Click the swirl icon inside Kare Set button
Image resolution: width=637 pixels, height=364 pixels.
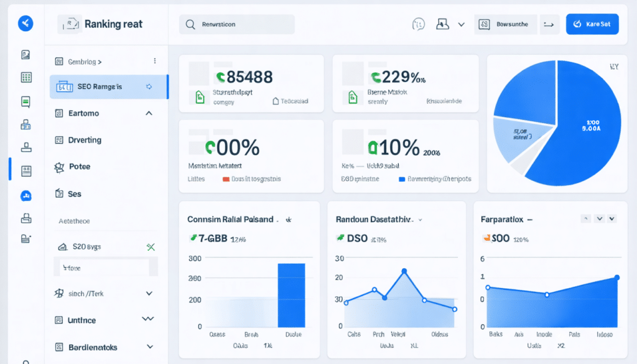click(x=577, y=24)
